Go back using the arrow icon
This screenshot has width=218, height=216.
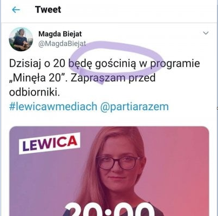(x=16, y=10)
